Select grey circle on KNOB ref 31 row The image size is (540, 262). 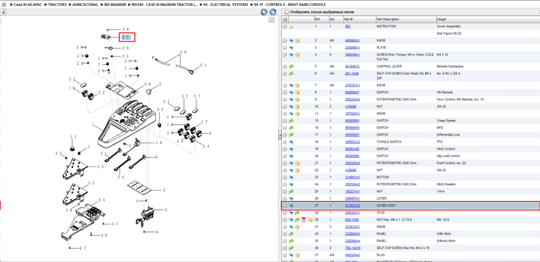(x=285, y=227)
